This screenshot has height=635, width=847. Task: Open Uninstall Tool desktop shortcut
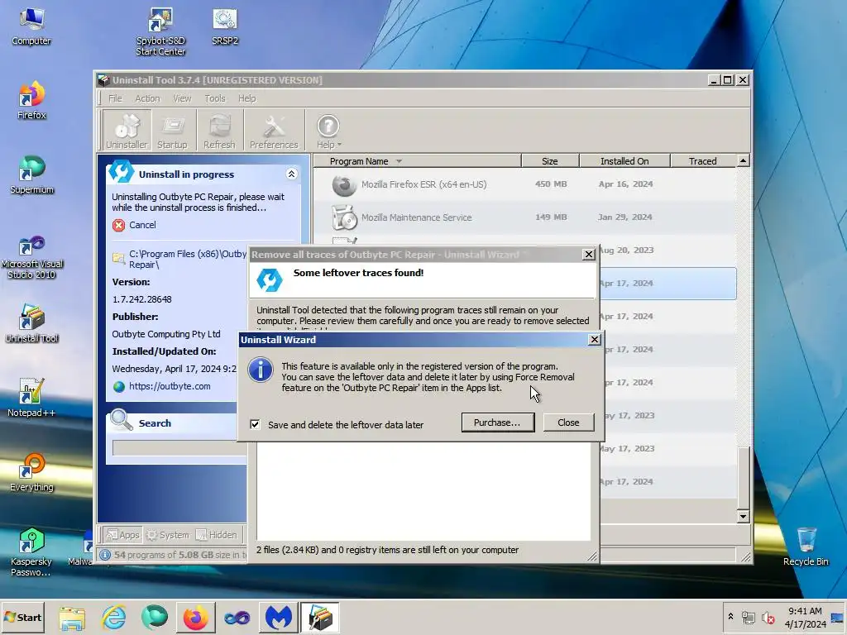pos(31,323)
